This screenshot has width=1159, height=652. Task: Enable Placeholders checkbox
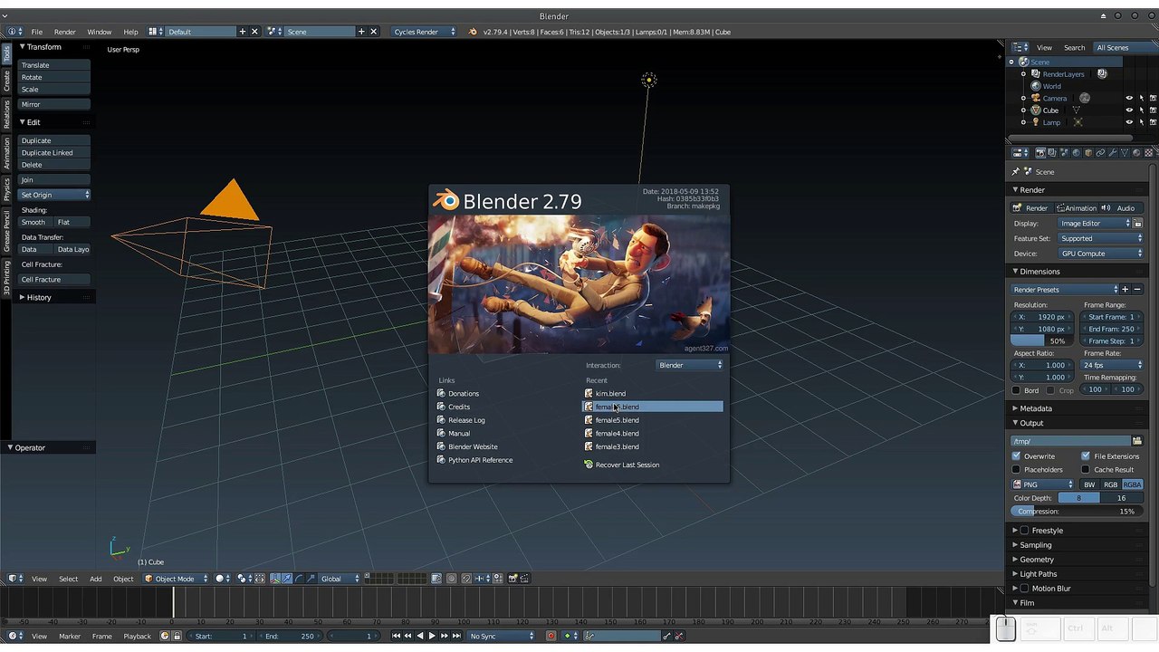1016,470
